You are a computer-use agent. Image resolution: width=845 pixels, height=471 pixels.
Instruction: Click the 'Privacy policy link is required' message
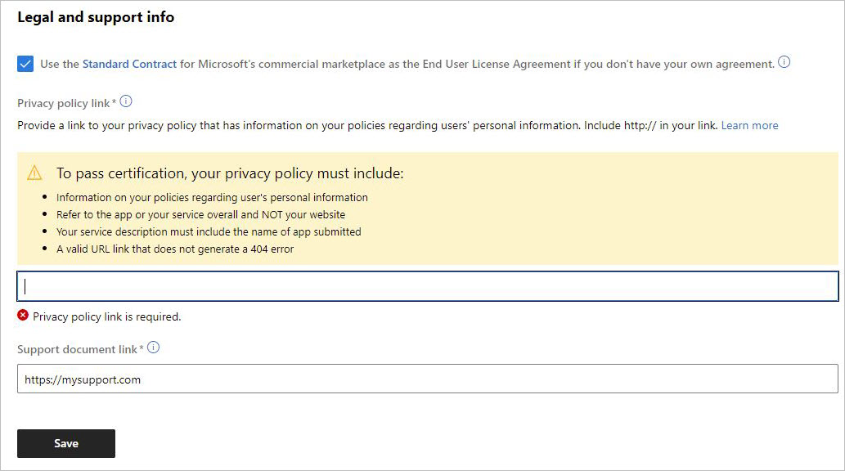click(106, 317)
